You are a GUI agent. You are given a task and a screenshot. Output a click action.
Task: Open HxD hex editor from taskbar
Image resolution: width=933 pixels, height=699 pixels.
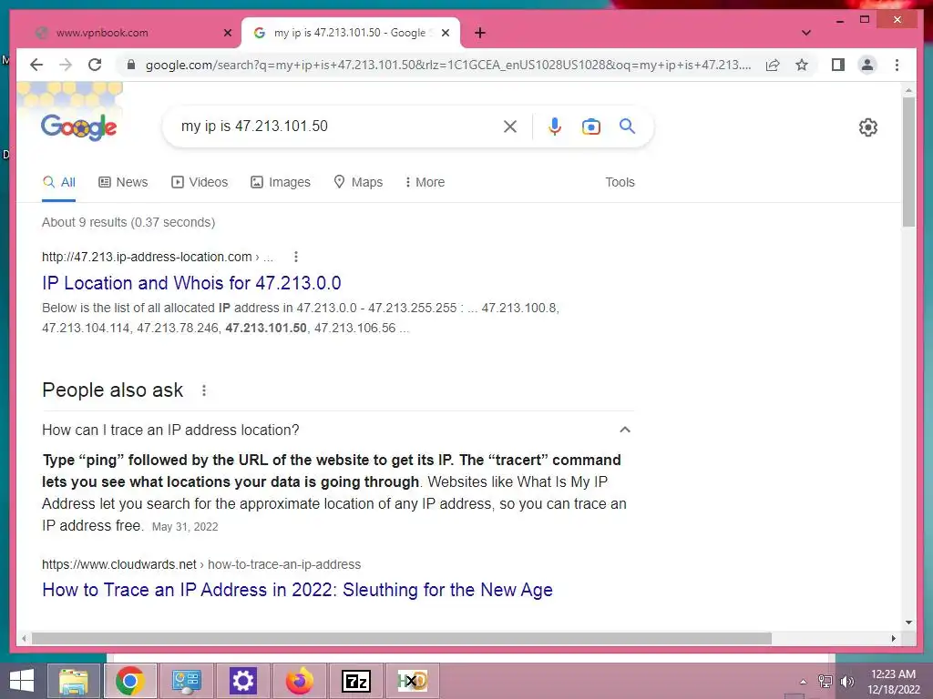click(x=413, y=681)
